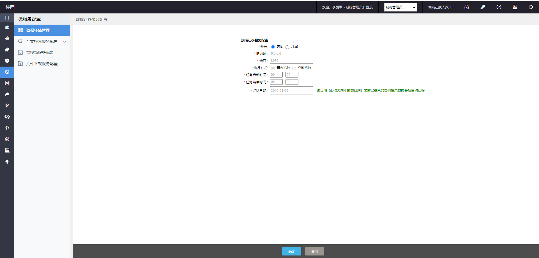539x258 pixels.
Task: Open the V checkmark icon in sidebar
Action: (7, 105)
